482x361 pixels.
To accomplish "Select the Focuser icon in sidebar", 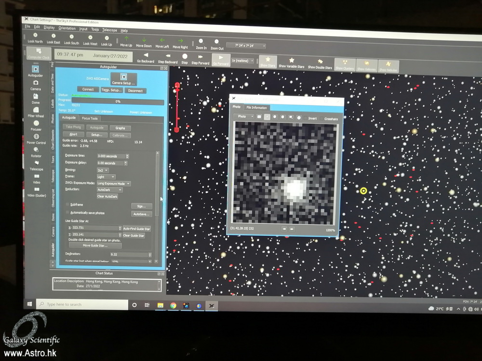I will coord(36,123).
